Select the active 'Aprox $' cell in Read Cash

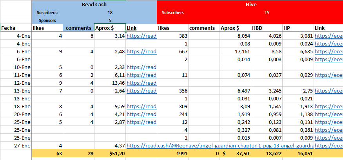pos(110,28)
